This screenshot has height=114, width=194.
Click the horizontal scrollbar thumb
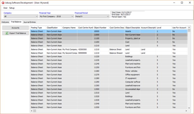tap(35, 111)
